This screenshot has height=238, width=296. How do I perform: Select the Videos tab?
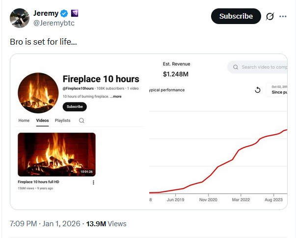pos(42,121)
